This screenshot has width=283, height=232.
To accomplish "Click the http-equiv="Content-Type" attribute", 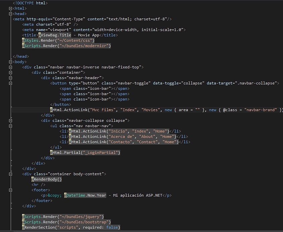I will [x=56, y=19].
